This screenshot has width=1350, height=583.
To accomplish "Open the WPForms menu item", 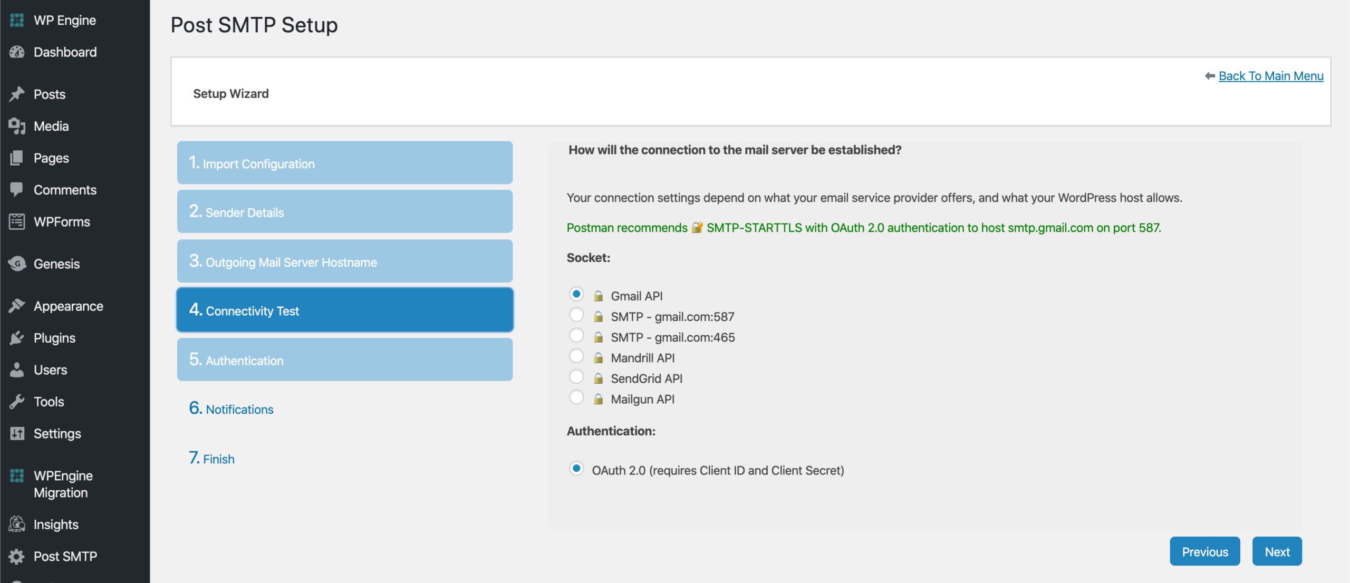I will [x=62, y=222].
